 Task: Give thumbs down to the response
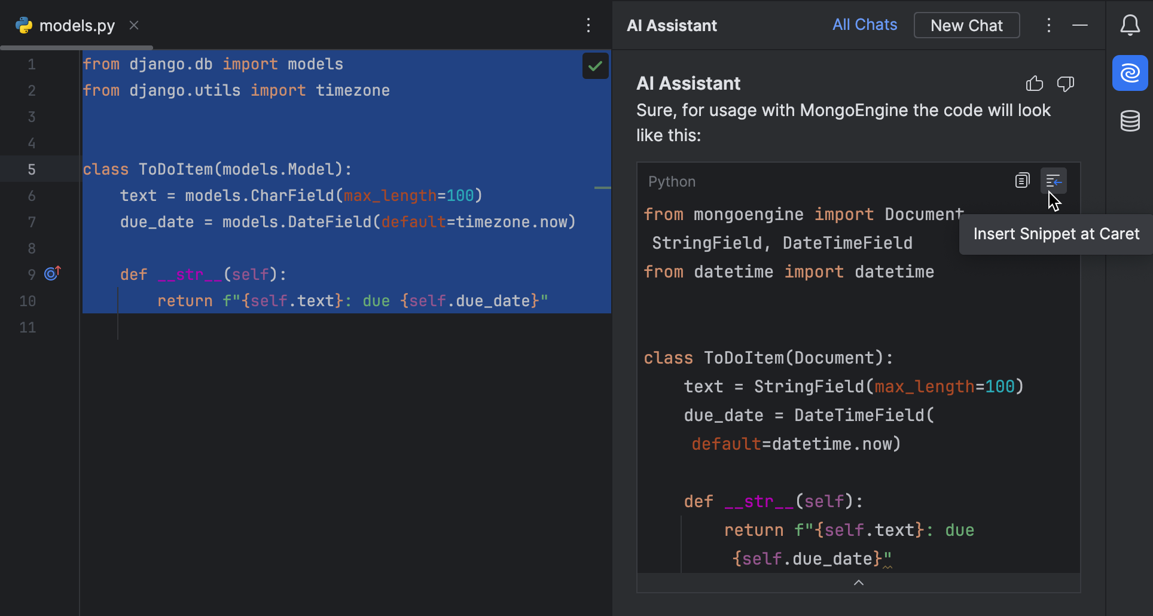(1065, 84)
